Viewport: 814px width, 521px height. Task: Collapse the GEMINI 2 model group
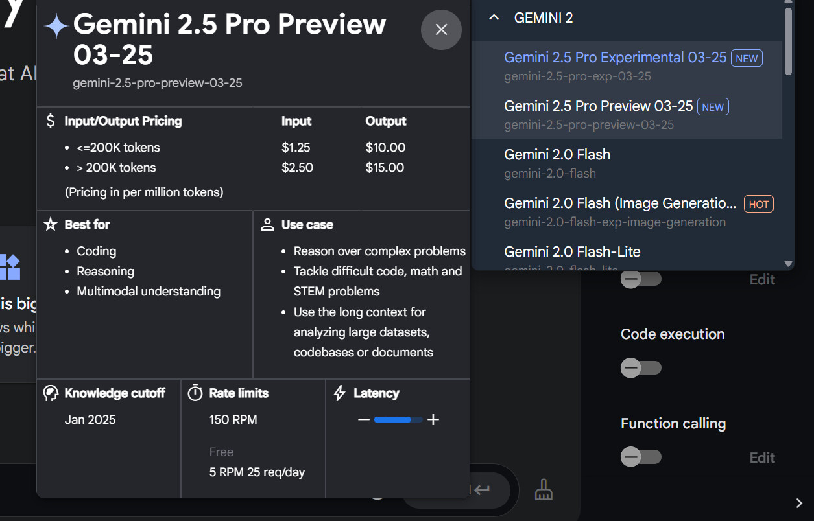494,18
